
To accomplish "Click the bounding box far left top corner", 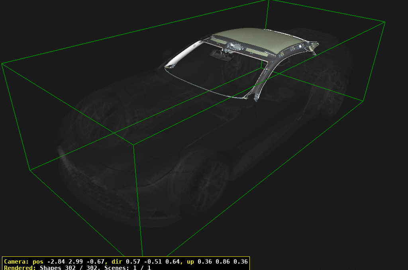I will [2, 64].
